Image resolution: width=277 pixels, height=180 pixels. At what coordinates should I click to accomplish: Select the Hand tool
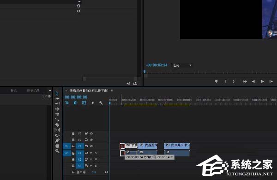pos(57,146)
